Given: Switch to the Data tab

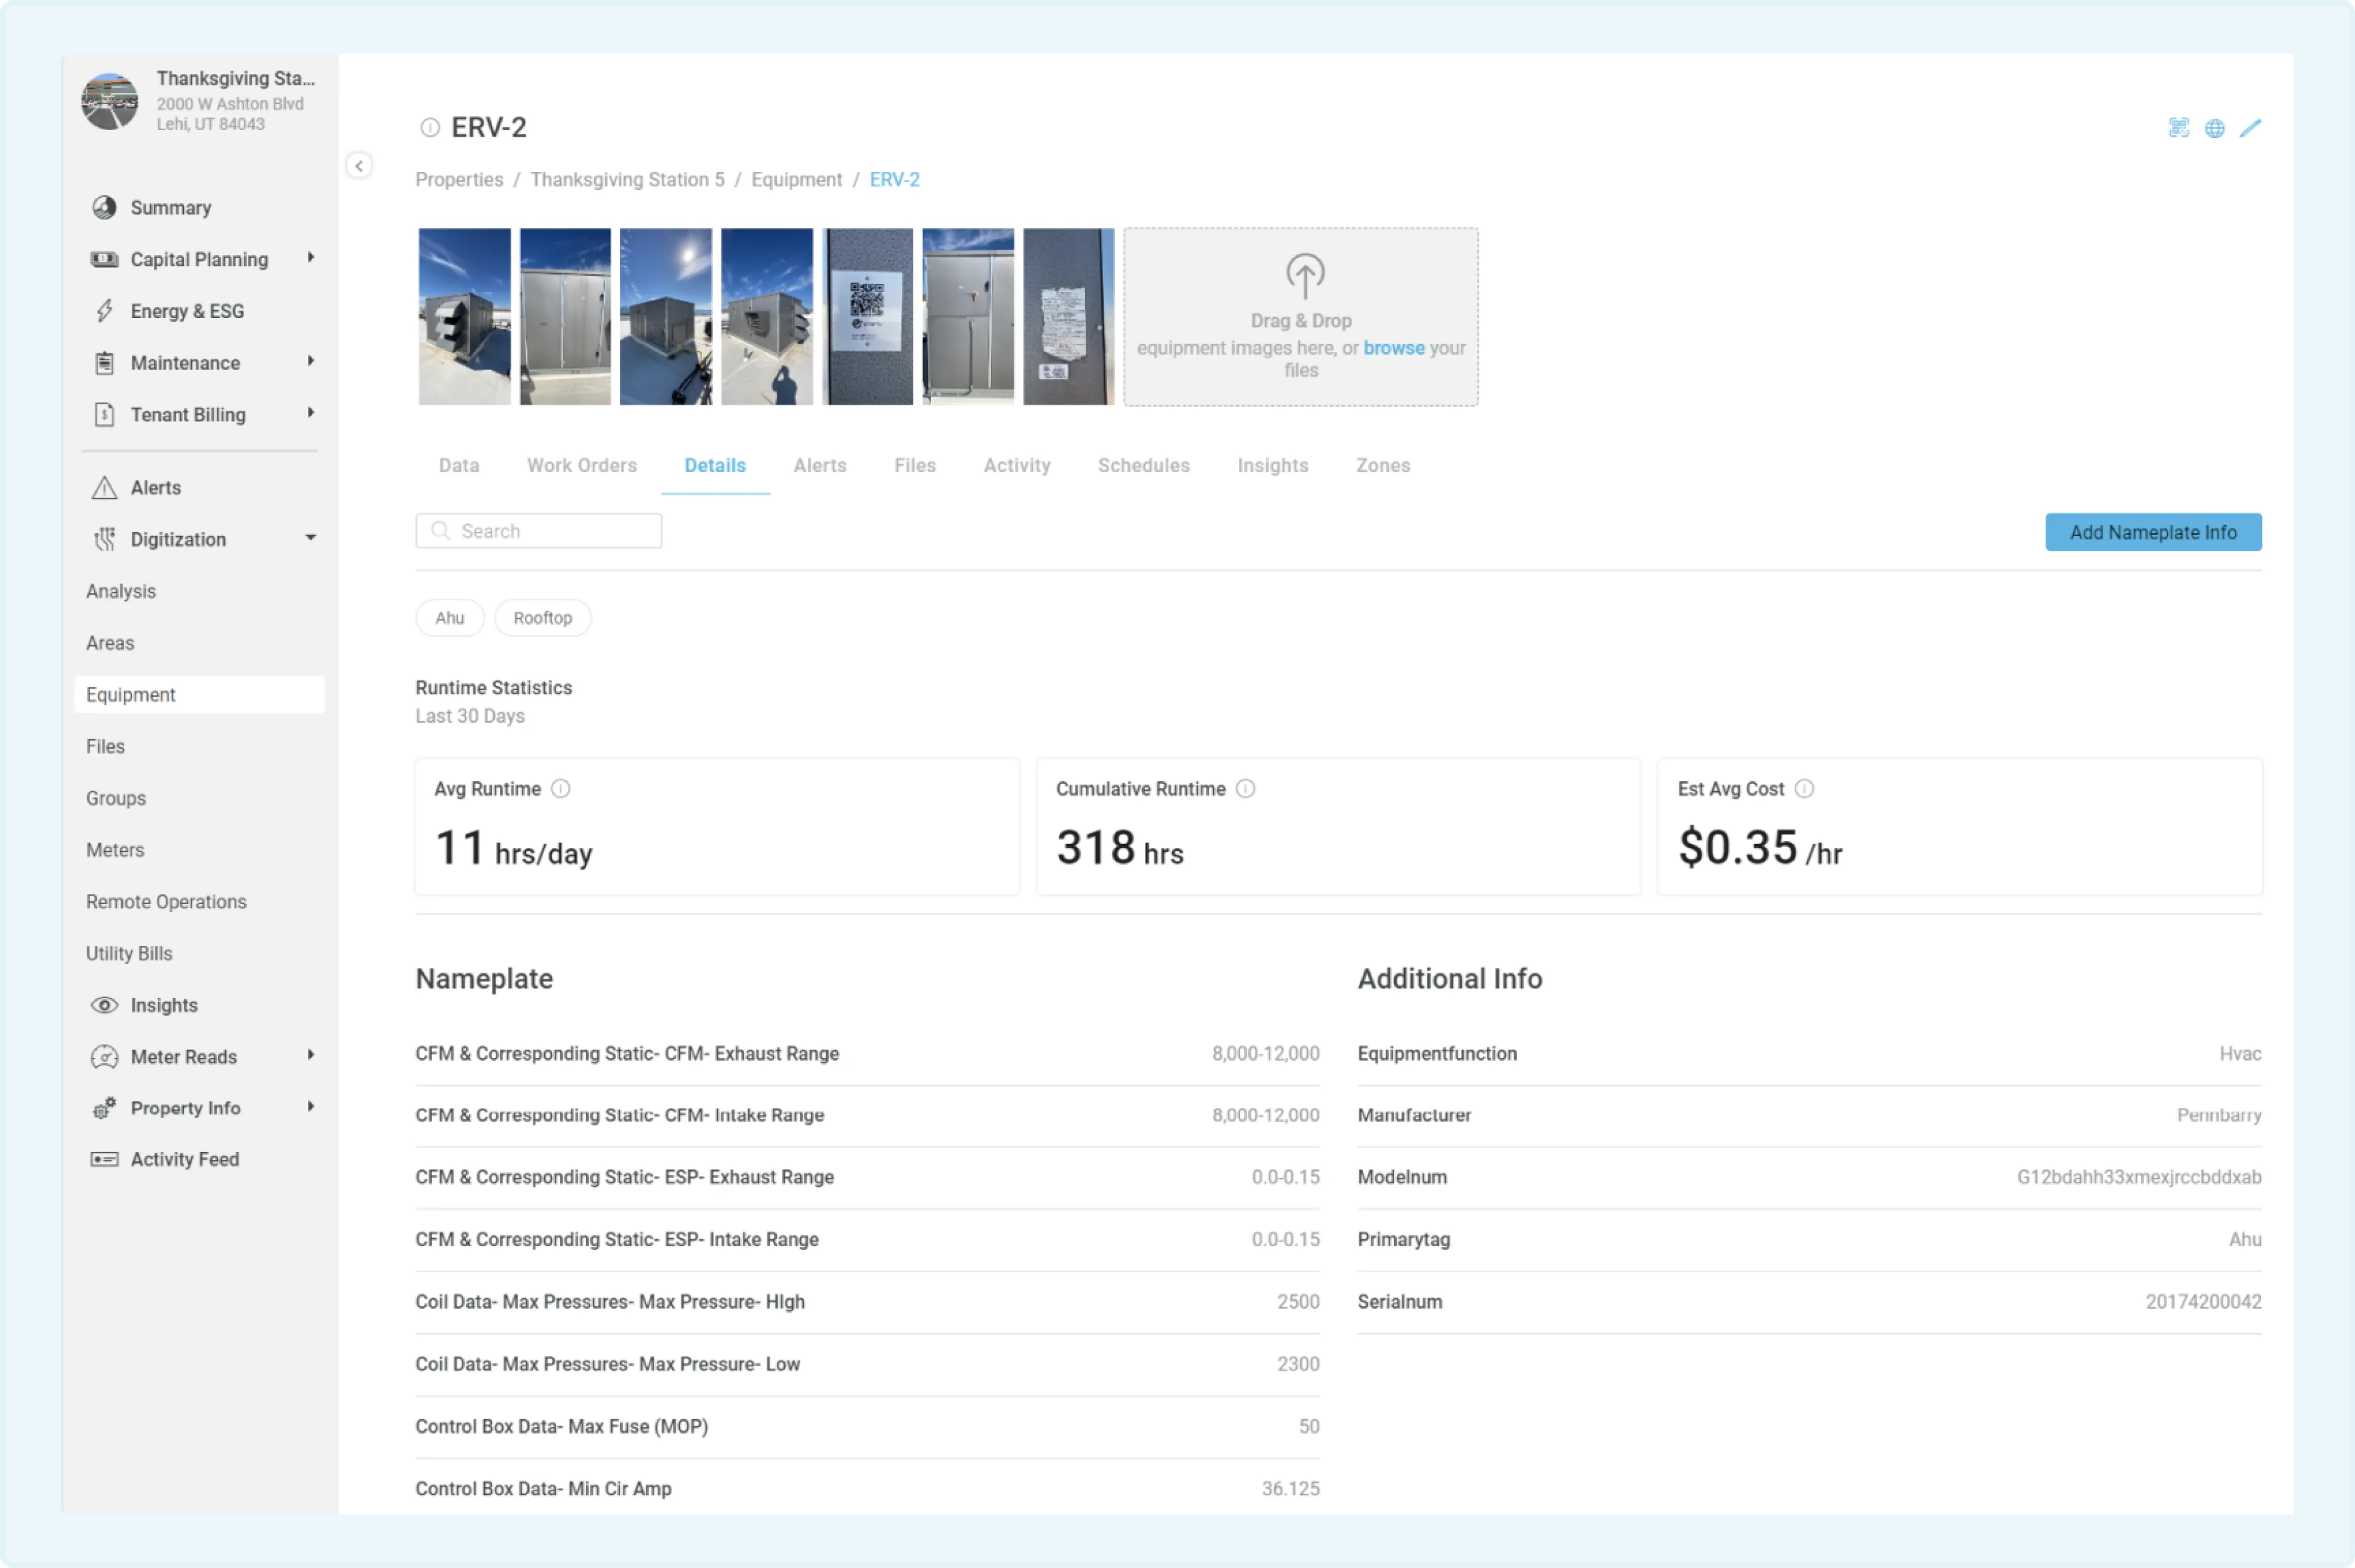Looking at the screenshot, I should click(459, 465).
